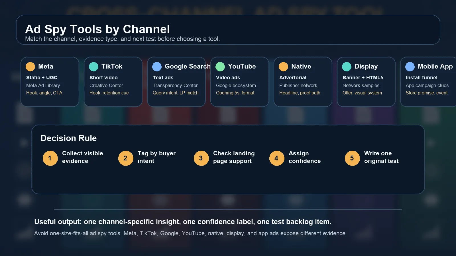Image resolution: width=456 pixels, height=256 pixels.
Task: Click the teal circle icon beside TikTok
Action: [93, 67]
